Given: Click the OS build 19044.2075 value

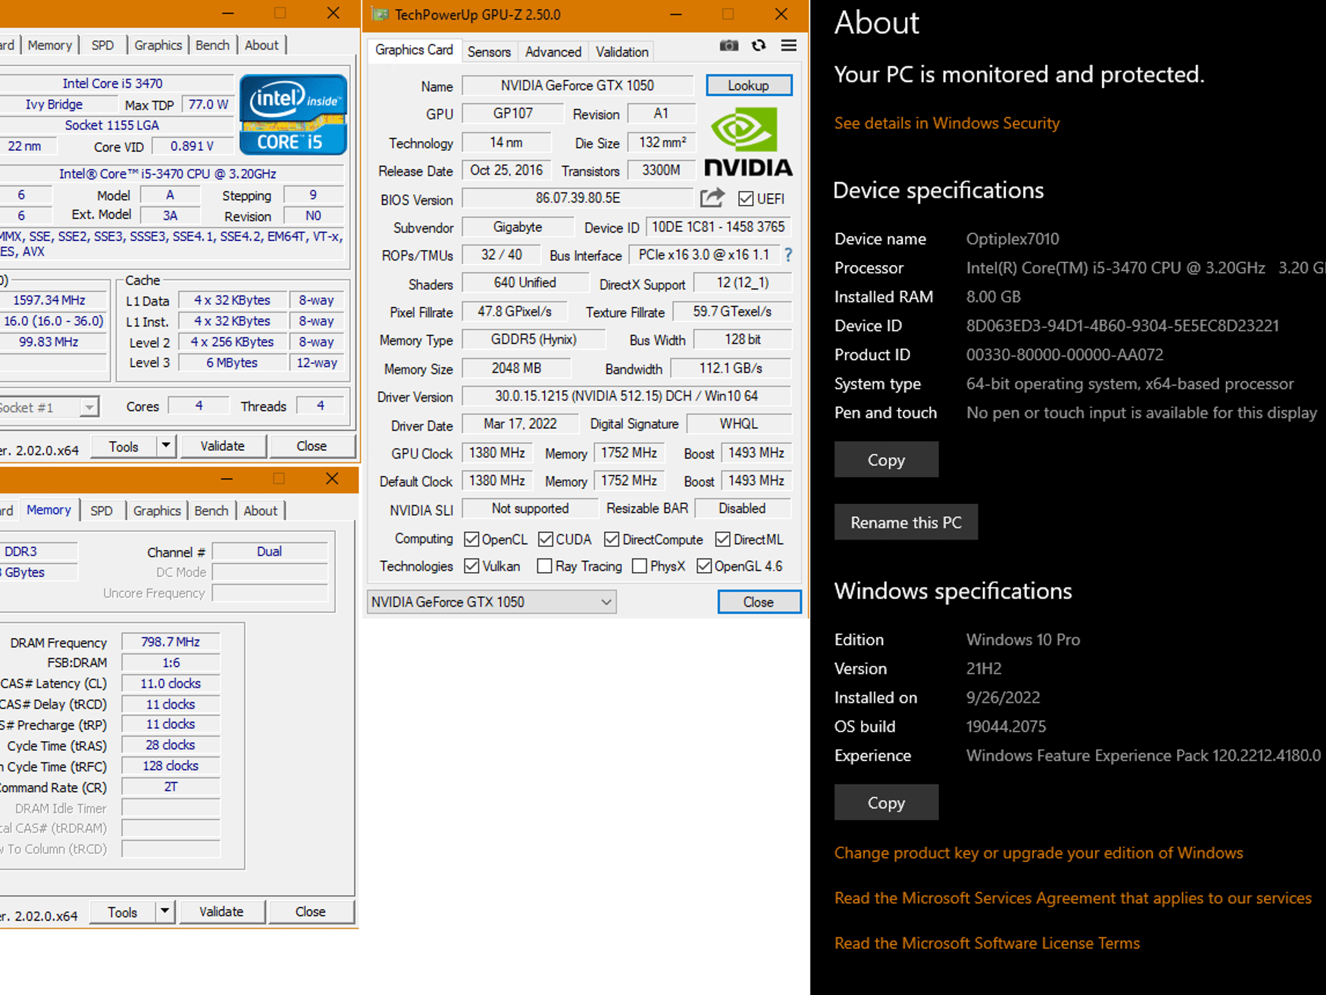Looking at the screenshot, I should (x=1006, y=726).
